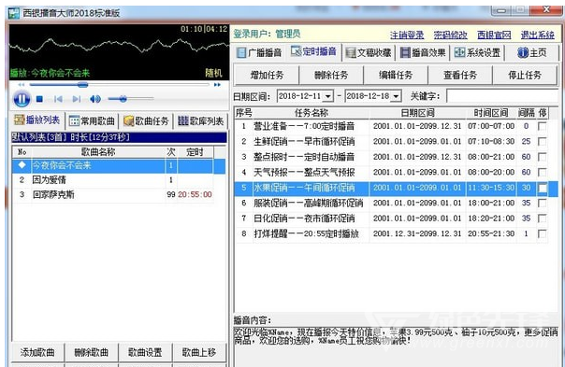Select task row 服装促销——高峰期循环促销
The width and height of the screenshot is (565, 367).
pyautogui.click(x=391, y=204)
